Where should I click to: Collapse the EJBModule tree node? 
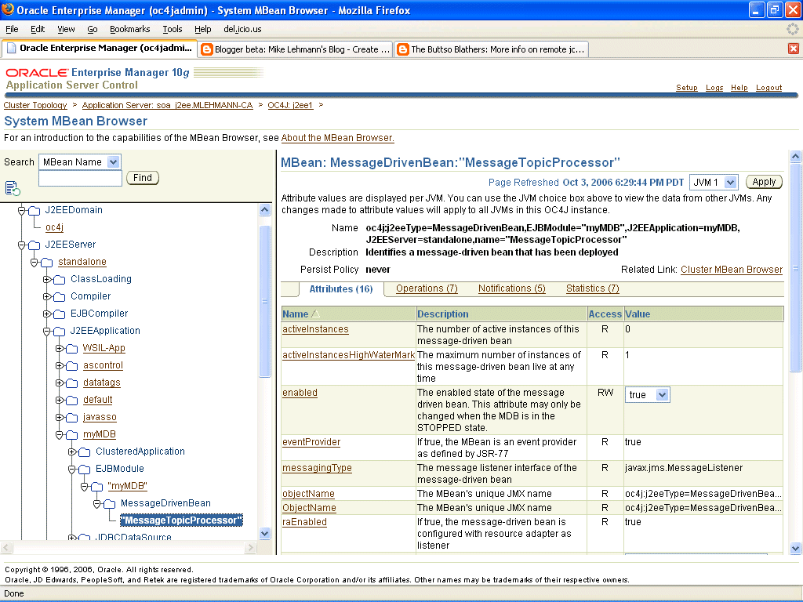tap(71, 470)
